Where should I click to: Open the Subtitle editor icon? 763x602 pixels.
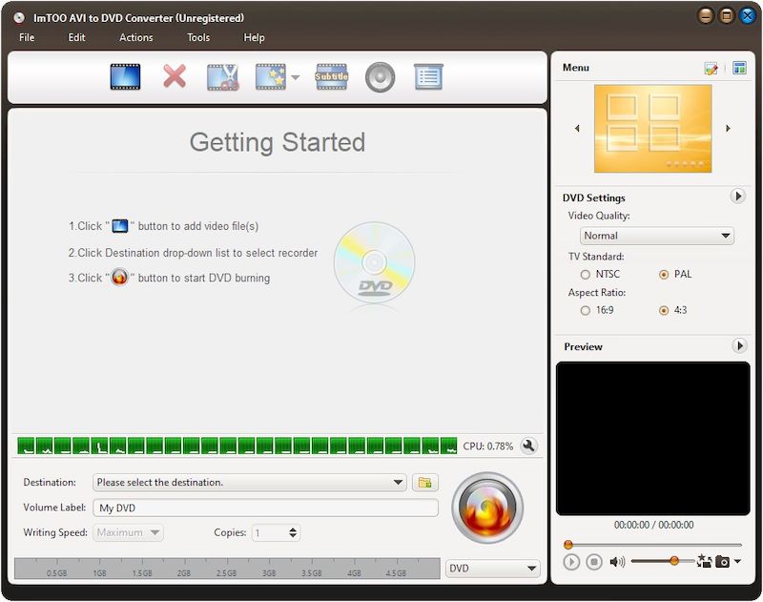point(331,76)
